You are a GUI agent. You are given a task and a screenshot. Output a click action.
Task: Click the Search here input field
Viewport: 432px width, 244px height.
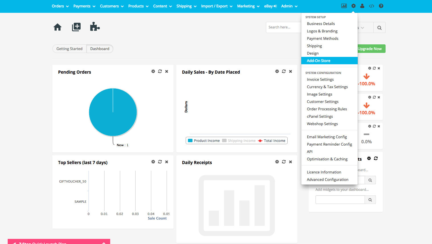[283, 28]
